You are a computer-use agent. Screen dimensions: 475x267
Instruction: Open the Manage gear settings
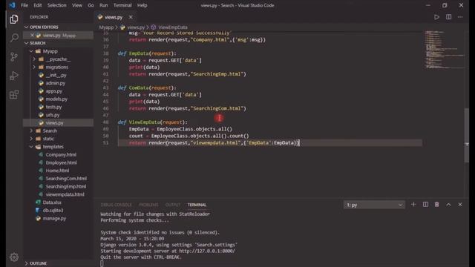coord(14,257)
